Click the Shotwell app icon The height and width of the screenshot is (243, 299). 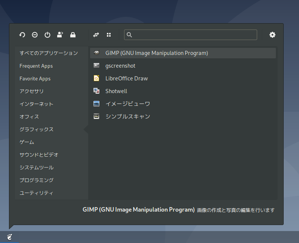click(x=96, y=91)
